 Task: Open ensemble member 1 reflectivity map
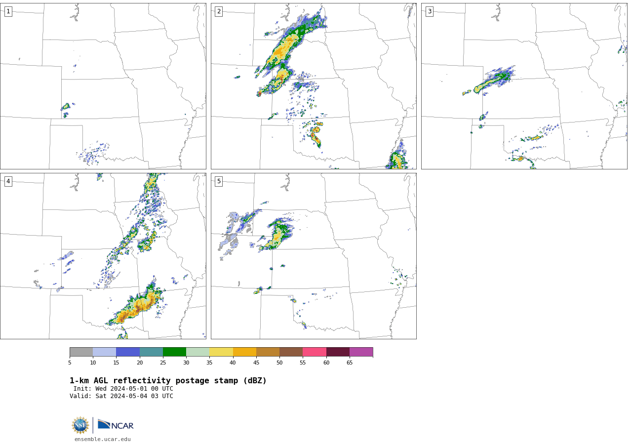[103, 86]
